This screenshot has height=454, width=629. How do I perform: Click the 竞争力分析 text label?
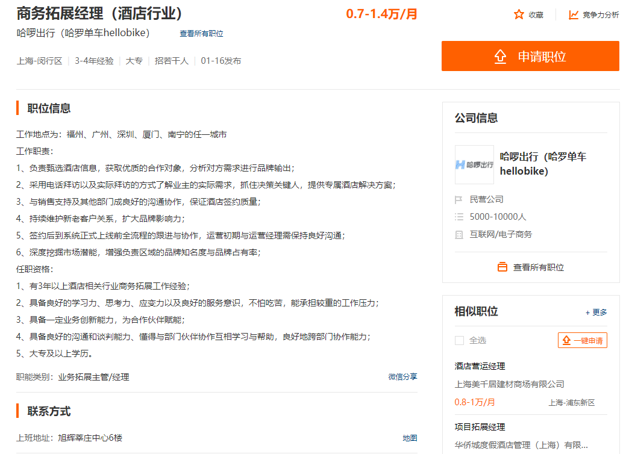601,15
